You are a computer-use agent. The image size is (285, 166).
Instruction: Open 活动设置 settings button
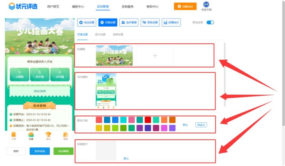pyautogui.click(x=87, y=22)
